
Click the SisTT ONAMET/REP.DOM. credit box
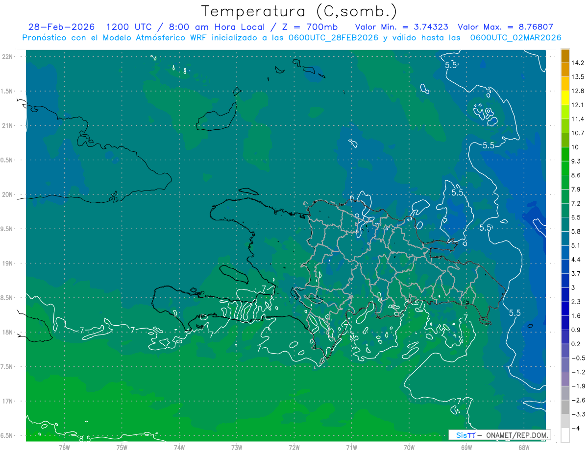[499, 435]
